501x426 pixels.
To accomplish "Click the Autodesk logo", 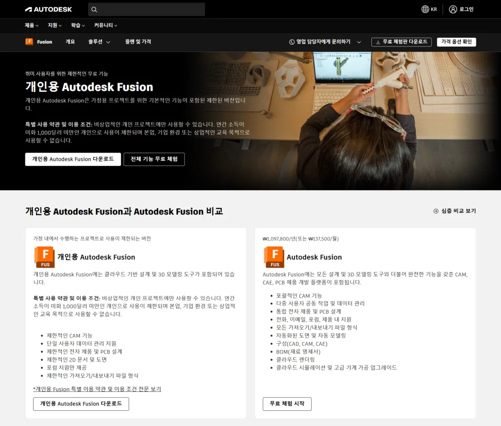I will [x=48, y=9].
